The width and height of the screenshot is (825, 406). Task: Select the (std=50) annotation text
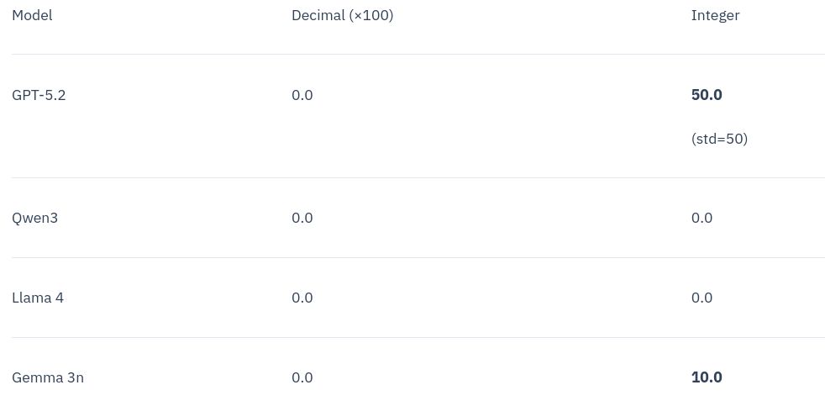coord(719,139)
